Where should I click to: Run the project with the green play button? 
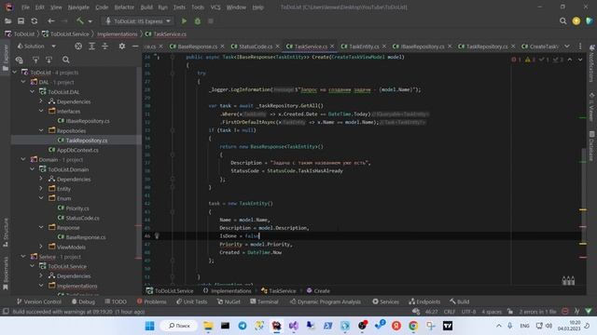(x=185, y=21)
